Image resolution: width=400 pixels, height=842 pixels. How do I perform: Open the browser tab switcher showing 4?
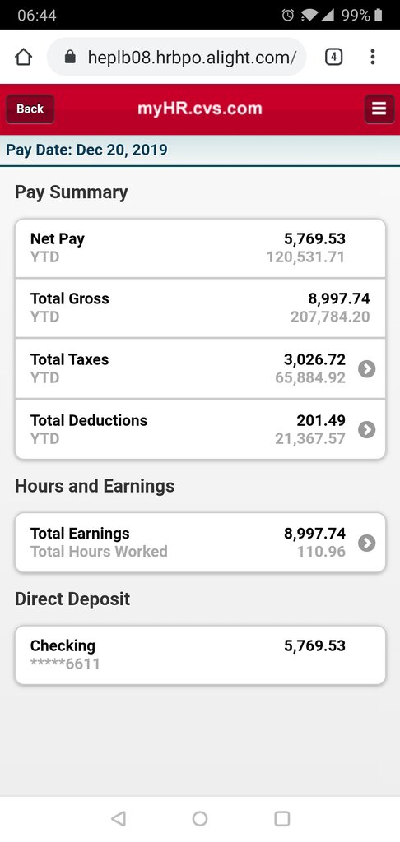tap(334, 57)
